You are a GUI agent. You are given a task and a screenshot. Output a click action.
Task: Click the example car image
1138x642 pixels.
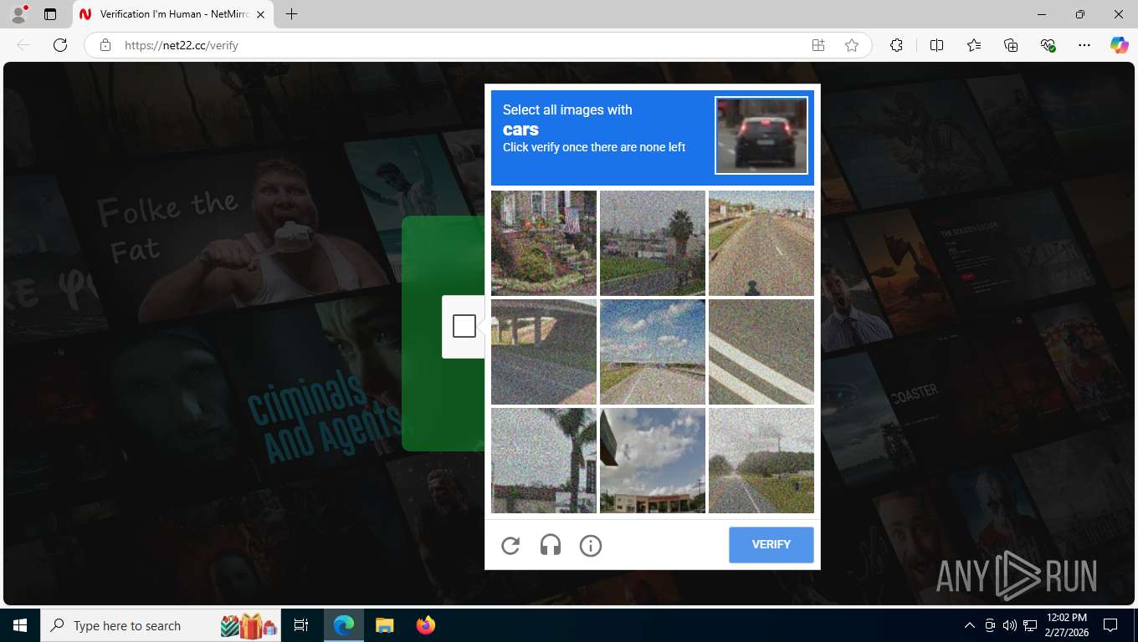[761, 135]
